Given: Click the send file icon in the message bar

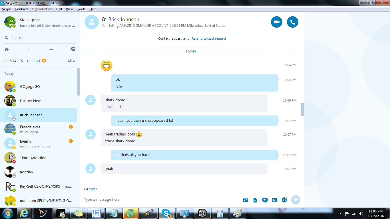Looking at the screenshot, I should coord(255,200).
